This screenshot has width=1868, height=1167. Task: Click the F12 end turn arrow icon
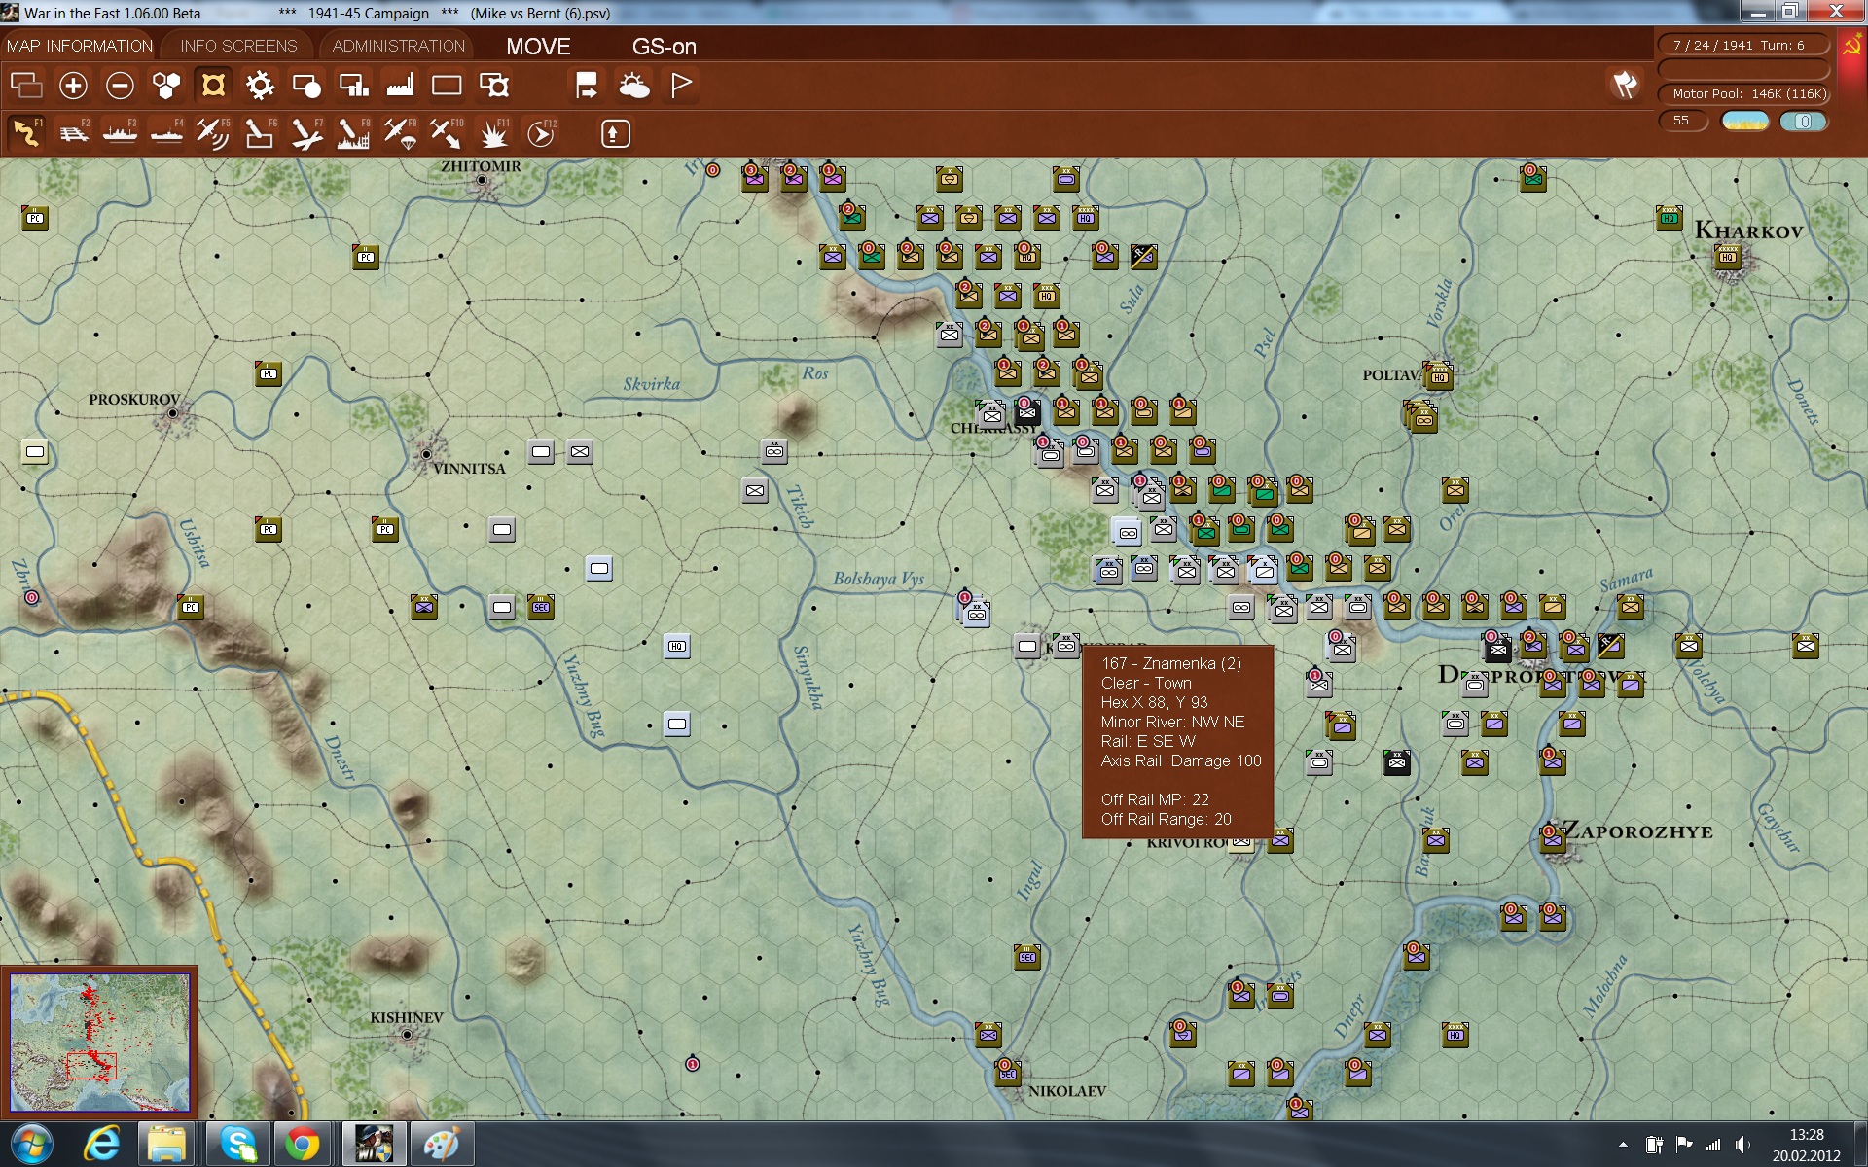tap(541, 133)
